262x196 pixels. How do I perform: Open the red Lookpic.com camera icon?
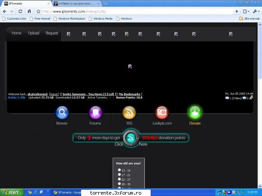[162, 112]
